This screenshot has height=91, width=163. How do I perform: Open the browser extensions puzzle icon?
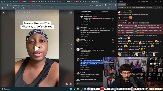[x=105, y=5]
